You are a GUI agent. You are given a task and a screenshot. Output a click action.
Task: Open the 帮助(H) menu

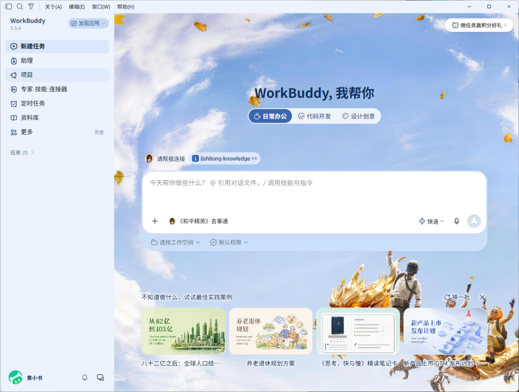click(125, 7)
